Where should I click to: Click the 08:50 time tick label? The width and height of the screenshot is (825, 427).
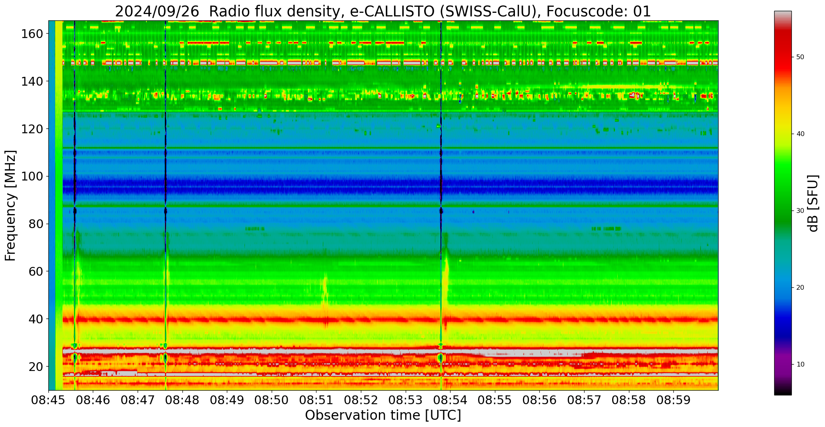point(272,400)
